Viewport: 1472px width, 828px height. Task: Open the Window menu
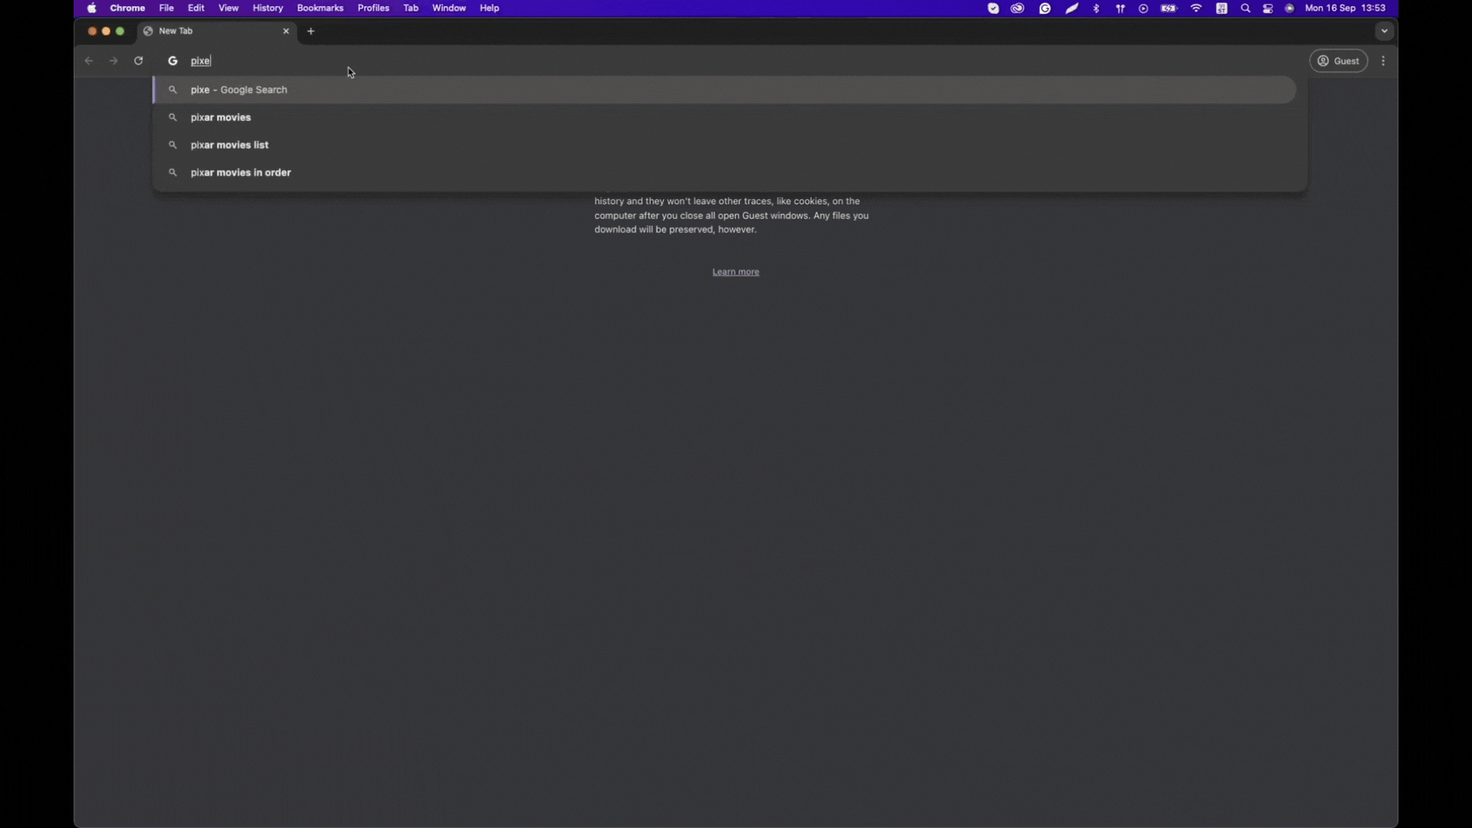(449, 8)
